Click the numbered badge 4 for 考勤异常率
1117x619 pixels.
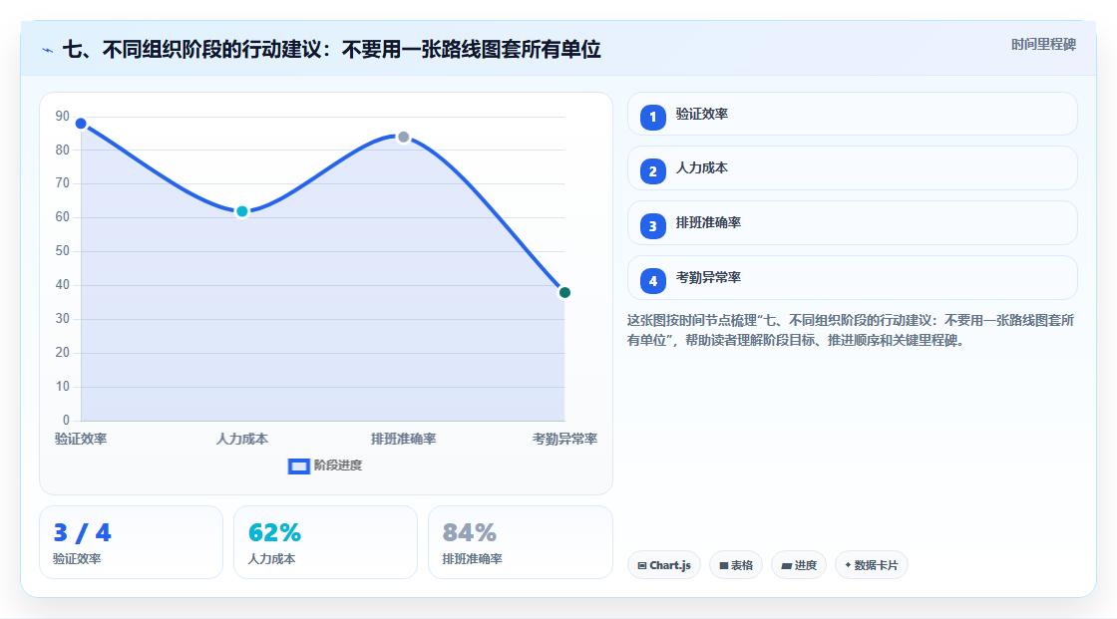(652, 281)
